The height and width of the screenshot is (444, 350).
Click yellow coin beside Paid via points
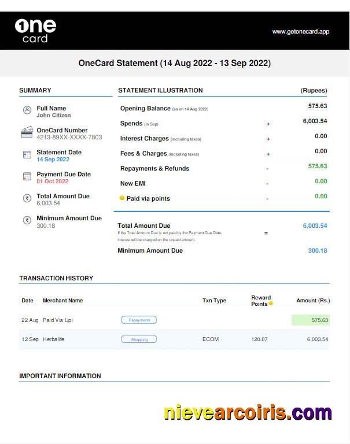[x=122, y=198]
